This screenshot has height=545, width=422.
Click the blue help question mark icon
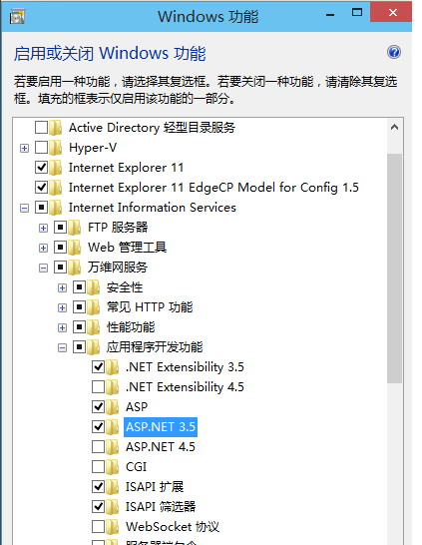(x=394, y=53)
